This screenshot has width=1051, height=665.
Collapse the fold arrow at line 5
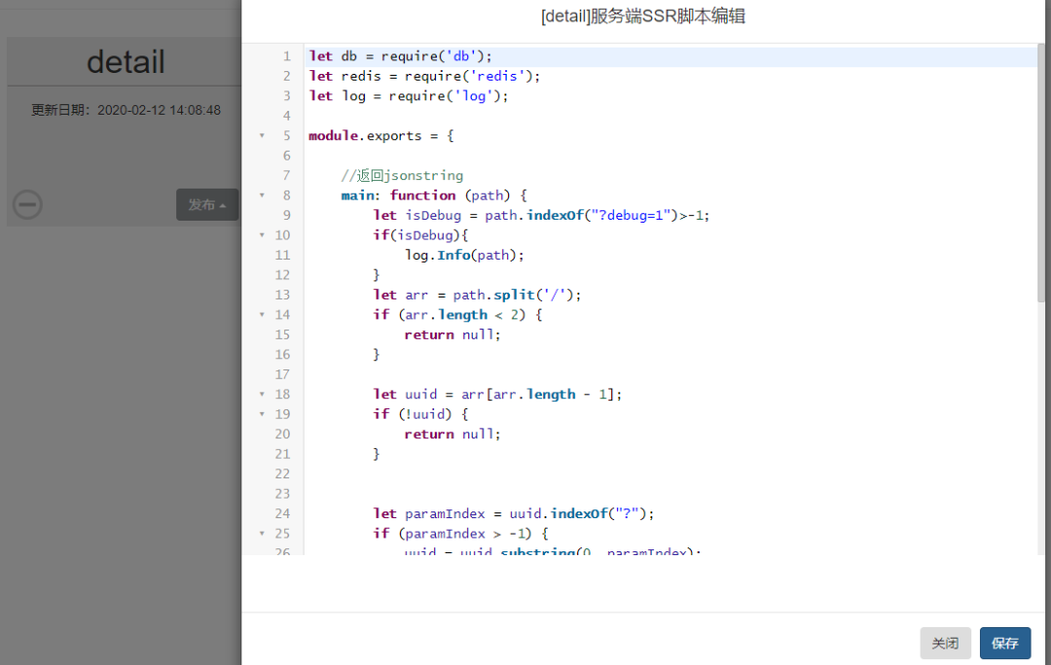pos(262,135)
